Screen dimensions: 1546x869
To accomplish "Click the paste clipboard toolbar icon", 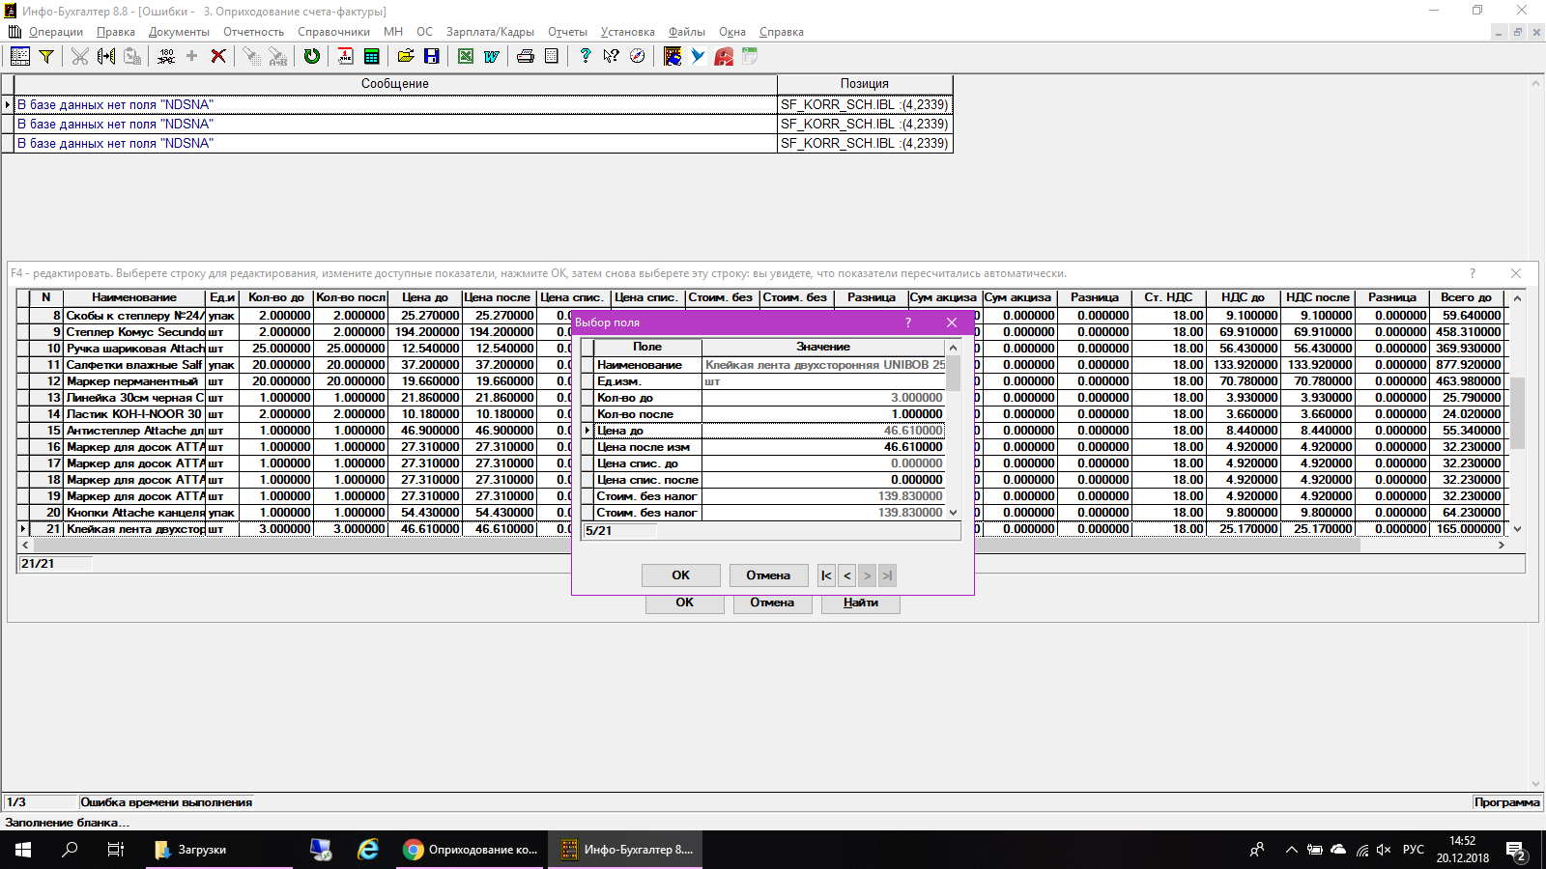I will coord(132,56).
